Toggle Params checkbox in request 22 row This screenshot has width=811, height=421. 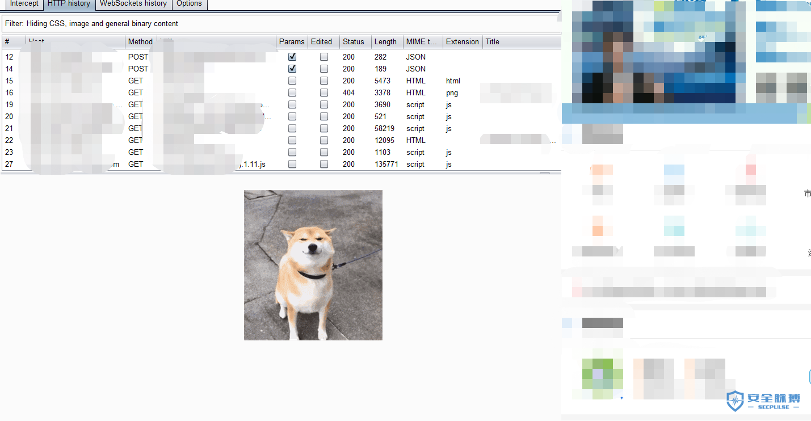tap(292, 140)
